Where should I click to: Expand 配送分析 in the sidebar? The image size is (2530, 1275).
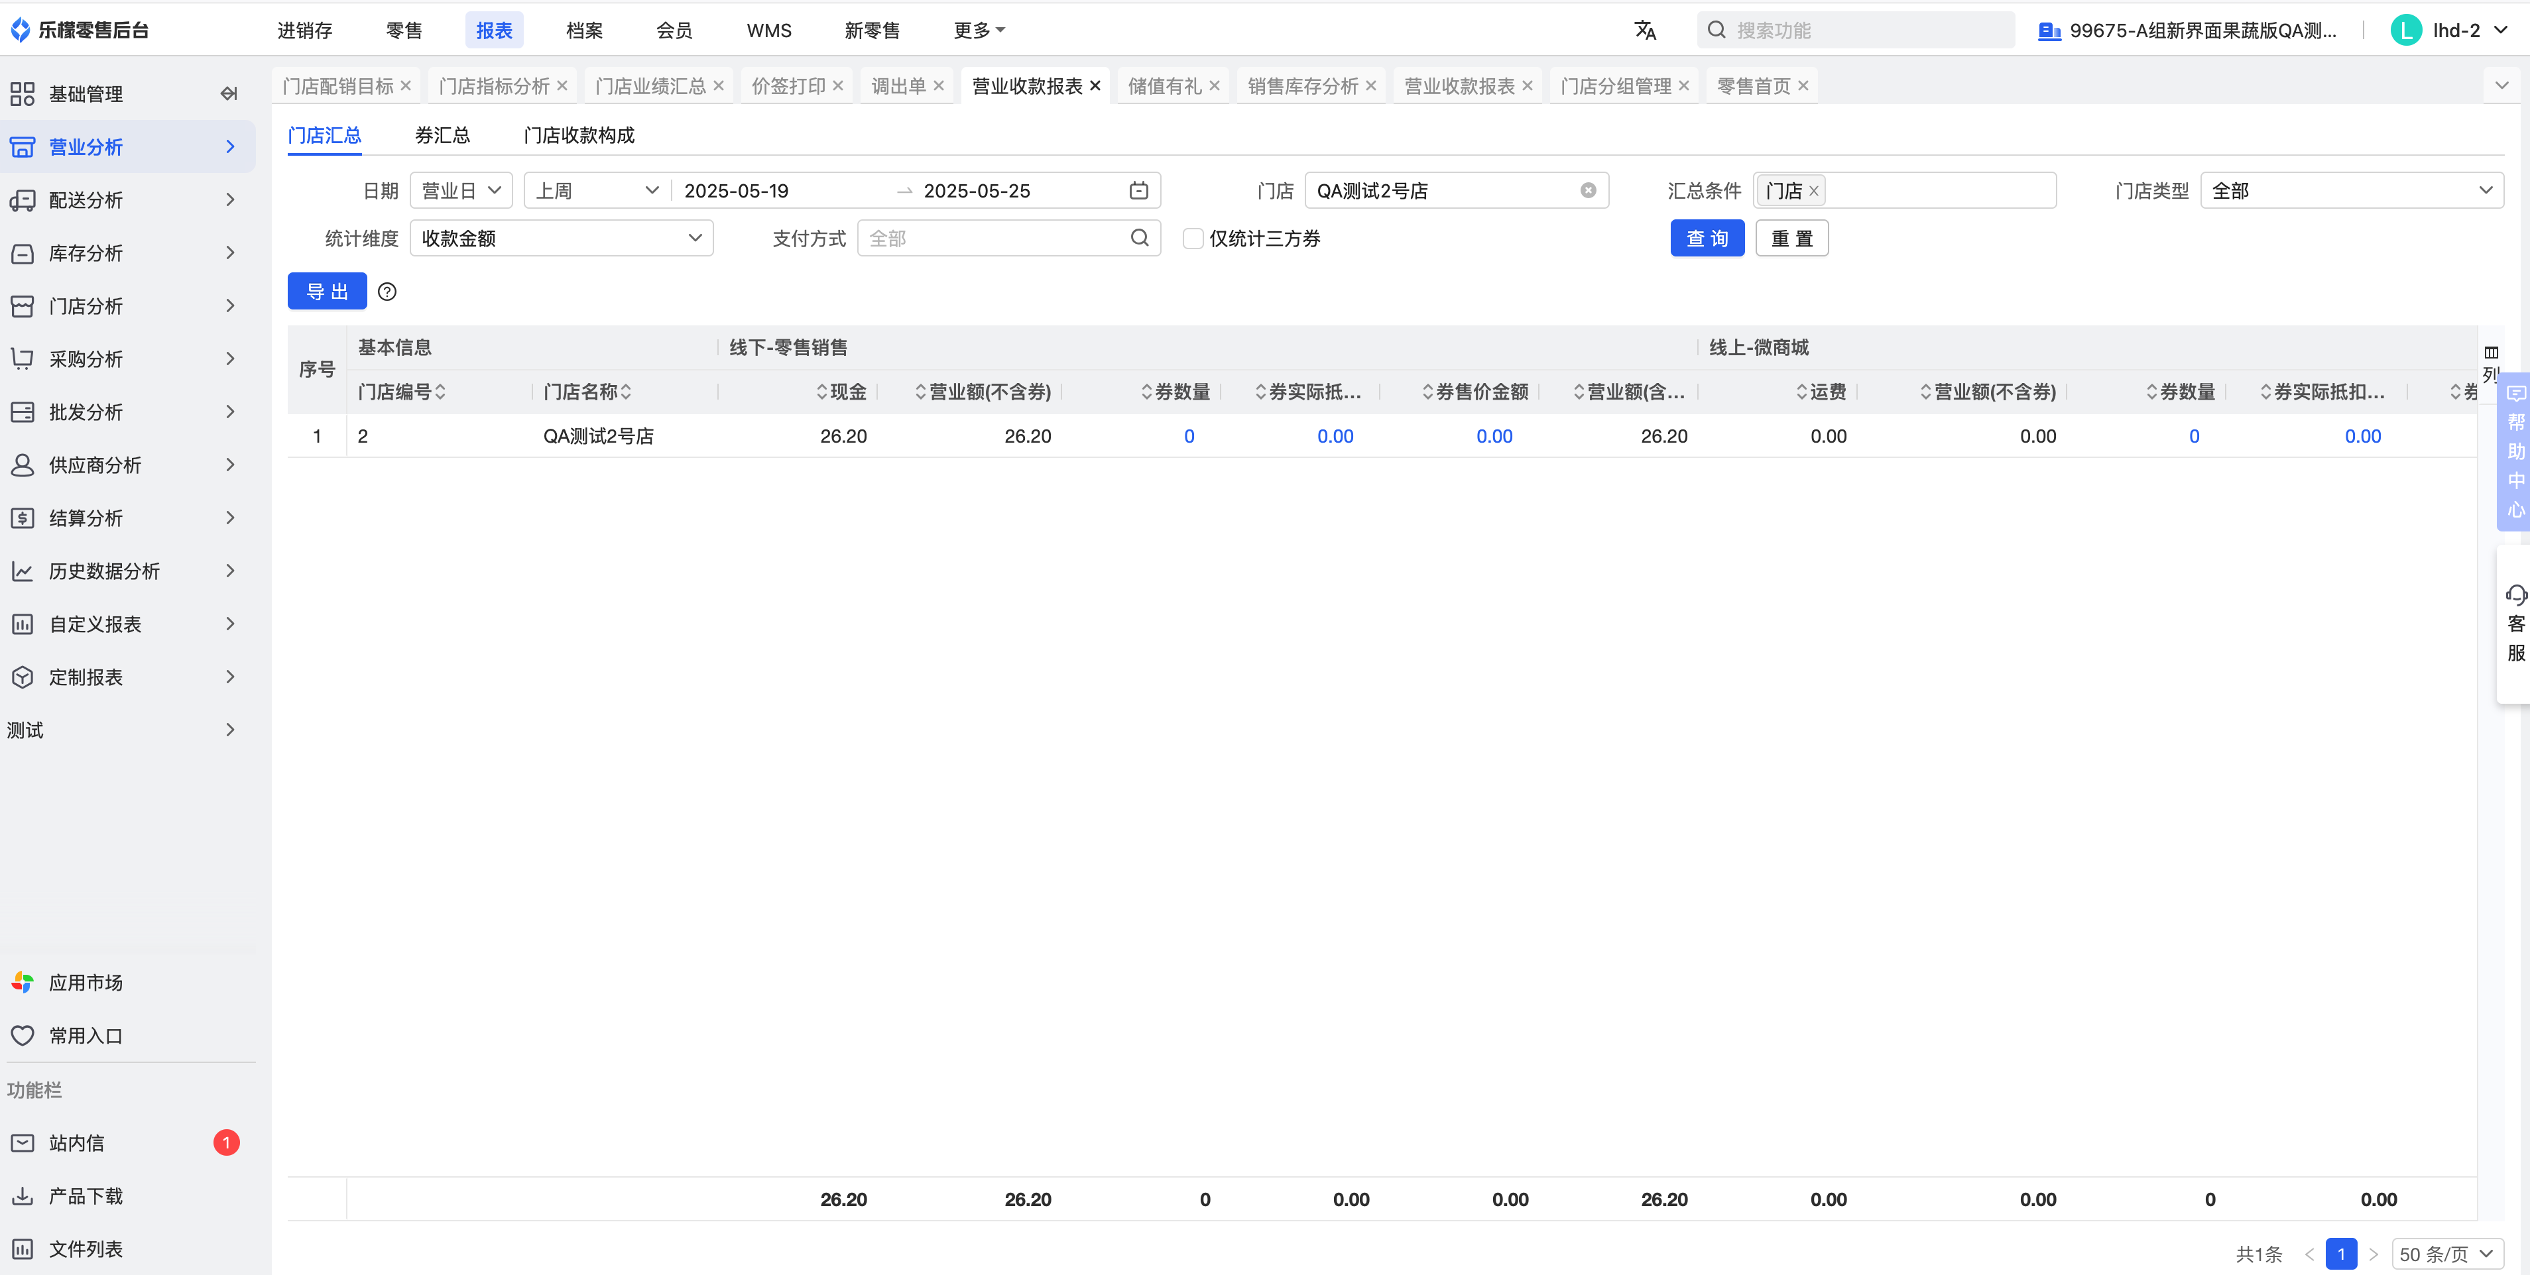[x=128, y=200]
